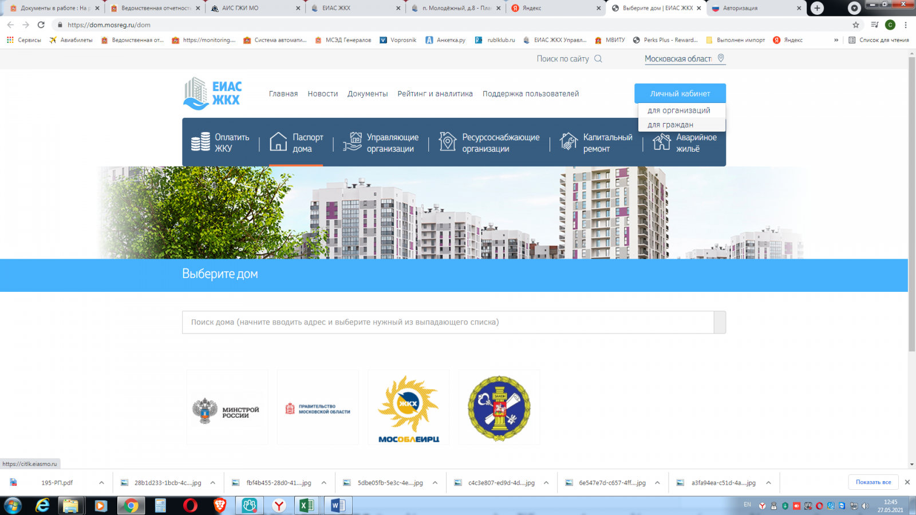Click the house search input field
The height and width of the screenshot is (515, 916).
(x=448, y=322)
